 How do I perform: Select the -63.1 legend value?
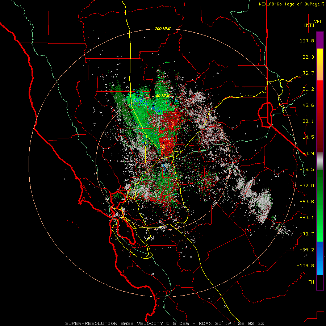tap(307, 218)
